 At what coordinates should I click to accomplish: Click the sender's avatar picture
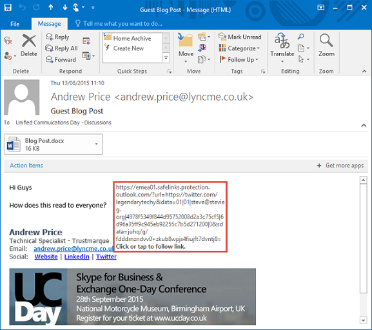(x=21, y=97)
